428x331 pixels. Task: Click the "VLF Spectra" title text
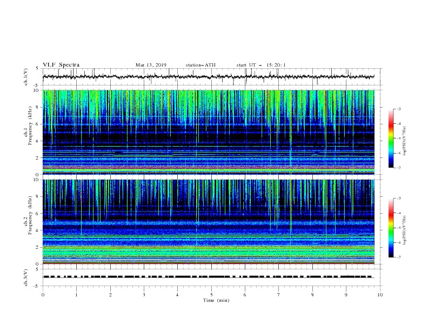coord(61,65)
